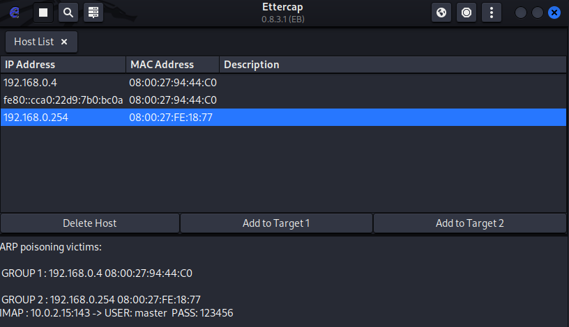Click the stop MITM circle icon
This screenshot has height=327, width=569.
pyautogui.click(x=466, y=13)
